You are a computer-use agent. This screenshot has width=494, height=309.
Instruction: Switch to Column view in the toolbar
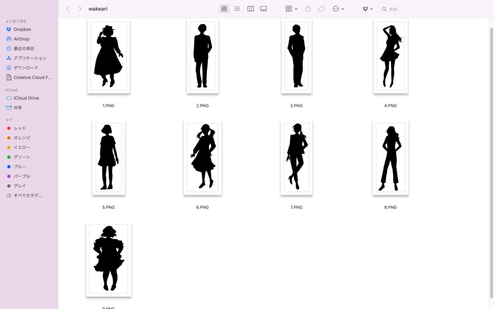[250, 8]
